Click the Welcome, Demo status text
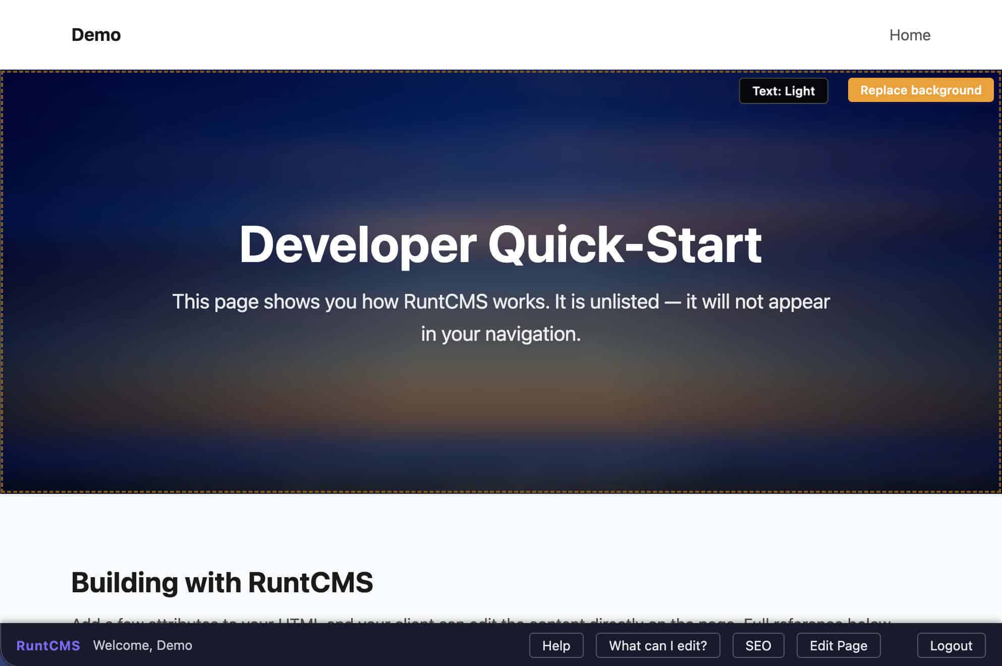Screen dimensions: 1002x666 coord(143,645)
